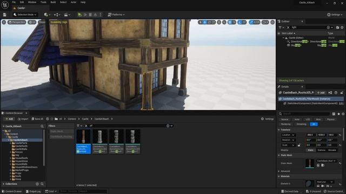Save the current level with the disk icon
The width and height of the screenshot is (346, 194).
point(5,15)
